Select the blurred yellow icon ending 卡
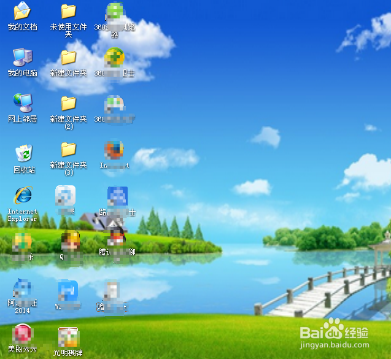391x359 pixels. click(22, 246)
